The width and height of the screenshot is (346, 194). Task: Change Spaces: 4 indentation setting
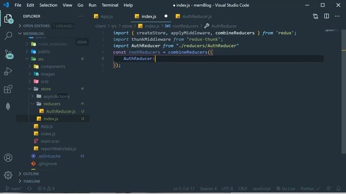208,189
